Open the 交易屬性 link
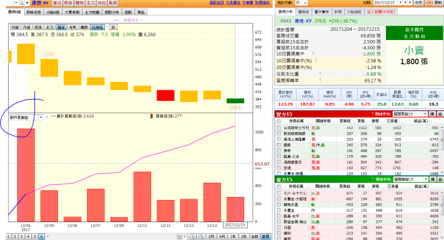The width and height of the screenshot is (444, 240). tap(233, 2)
